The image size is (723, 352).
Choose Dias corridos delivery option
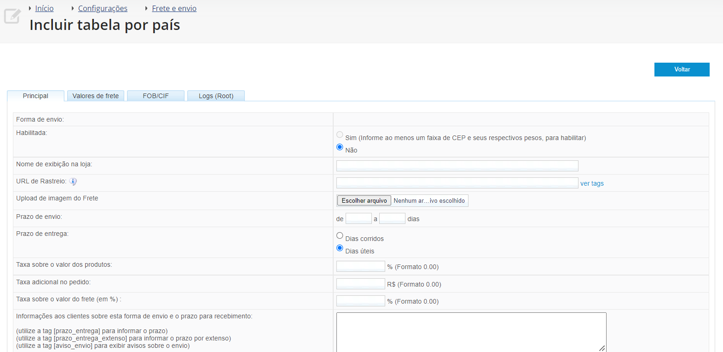coord(340,235)
